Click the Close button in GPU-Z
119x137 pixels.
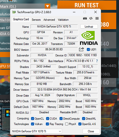(x=91, y=131)
